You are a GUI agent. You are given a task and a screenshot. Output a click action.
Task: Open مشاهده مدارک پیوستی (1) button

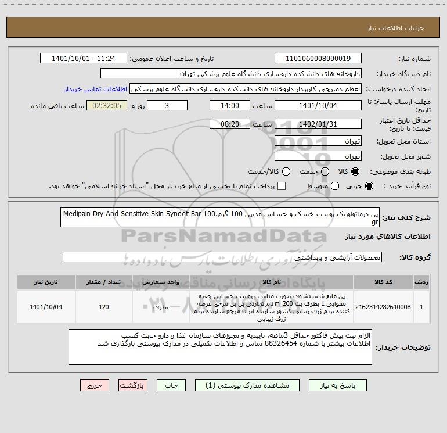(247, 385)
